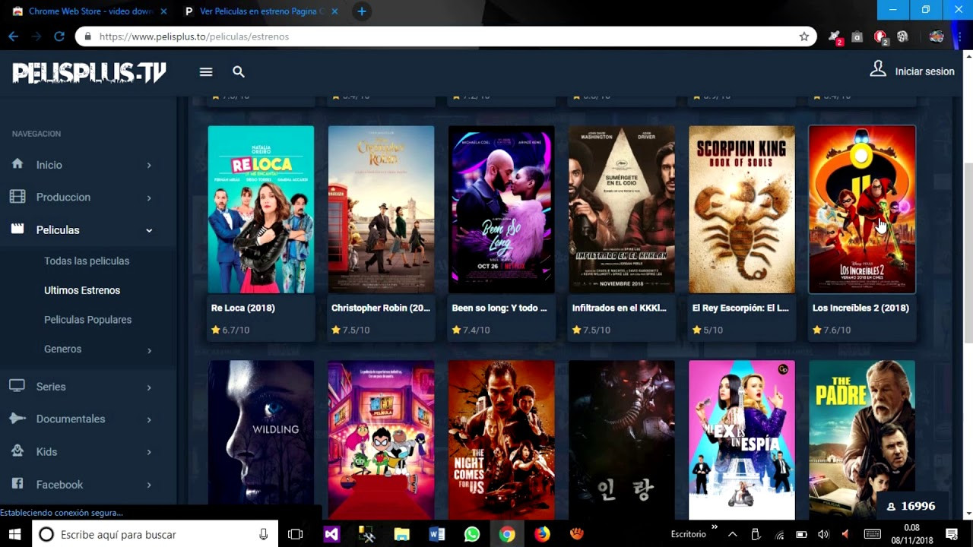The width and height of the screenshot is (973, 547).
Task: Select Ultimos Estrenos in sidebar
Action: tap(82, 290)
